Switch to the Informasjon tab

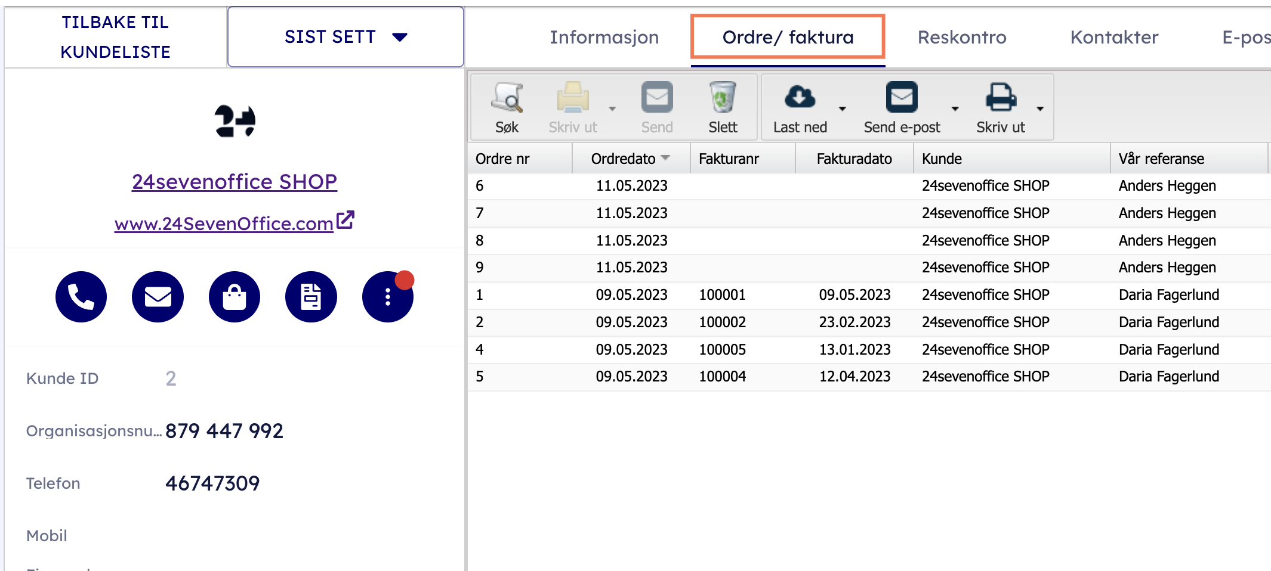604,38
